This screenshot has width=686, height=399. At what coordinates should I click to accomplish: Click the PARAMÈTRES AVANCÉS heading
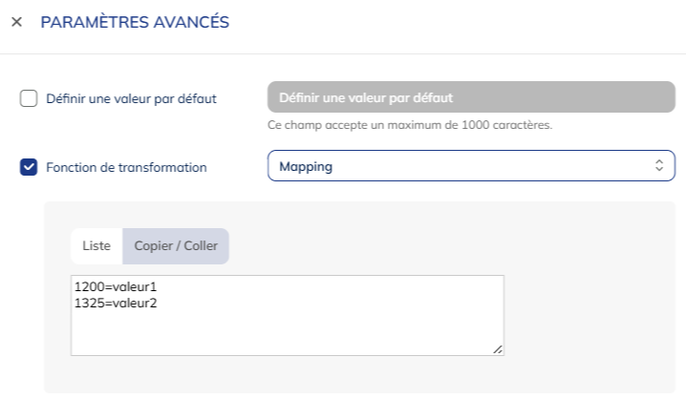[135, 21]
